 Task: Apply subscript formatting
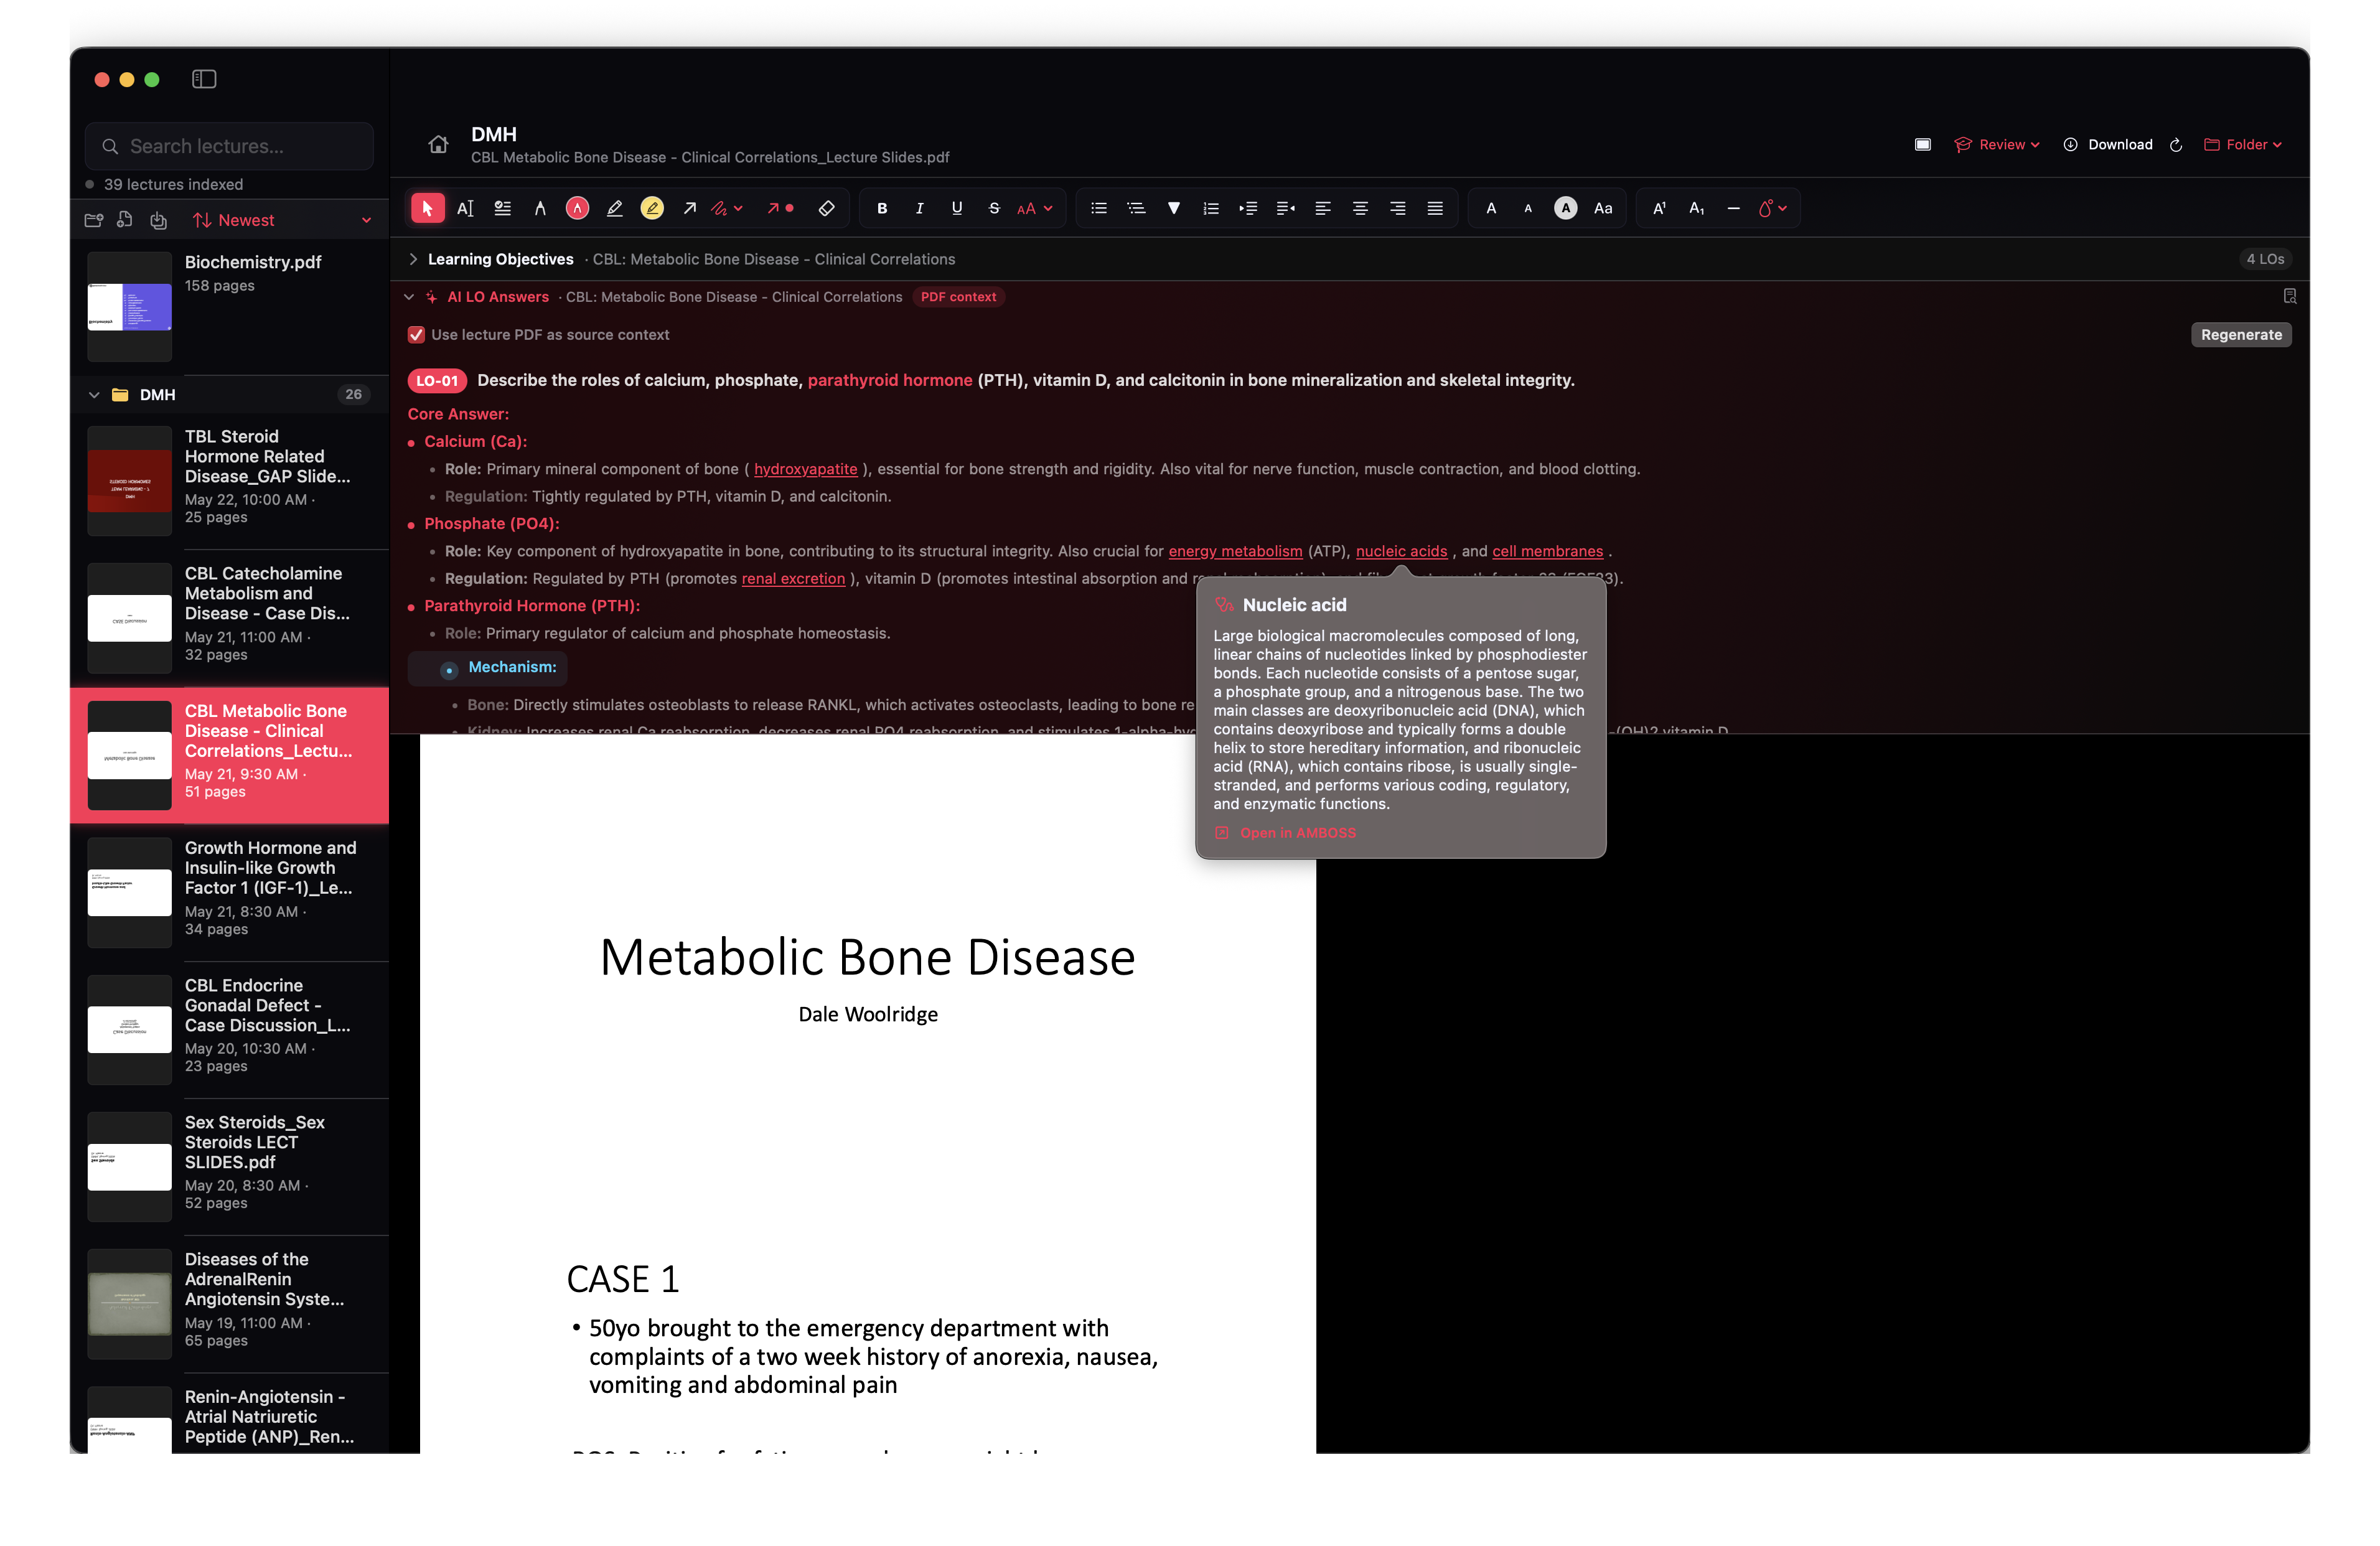click(x=1697, y=208)
